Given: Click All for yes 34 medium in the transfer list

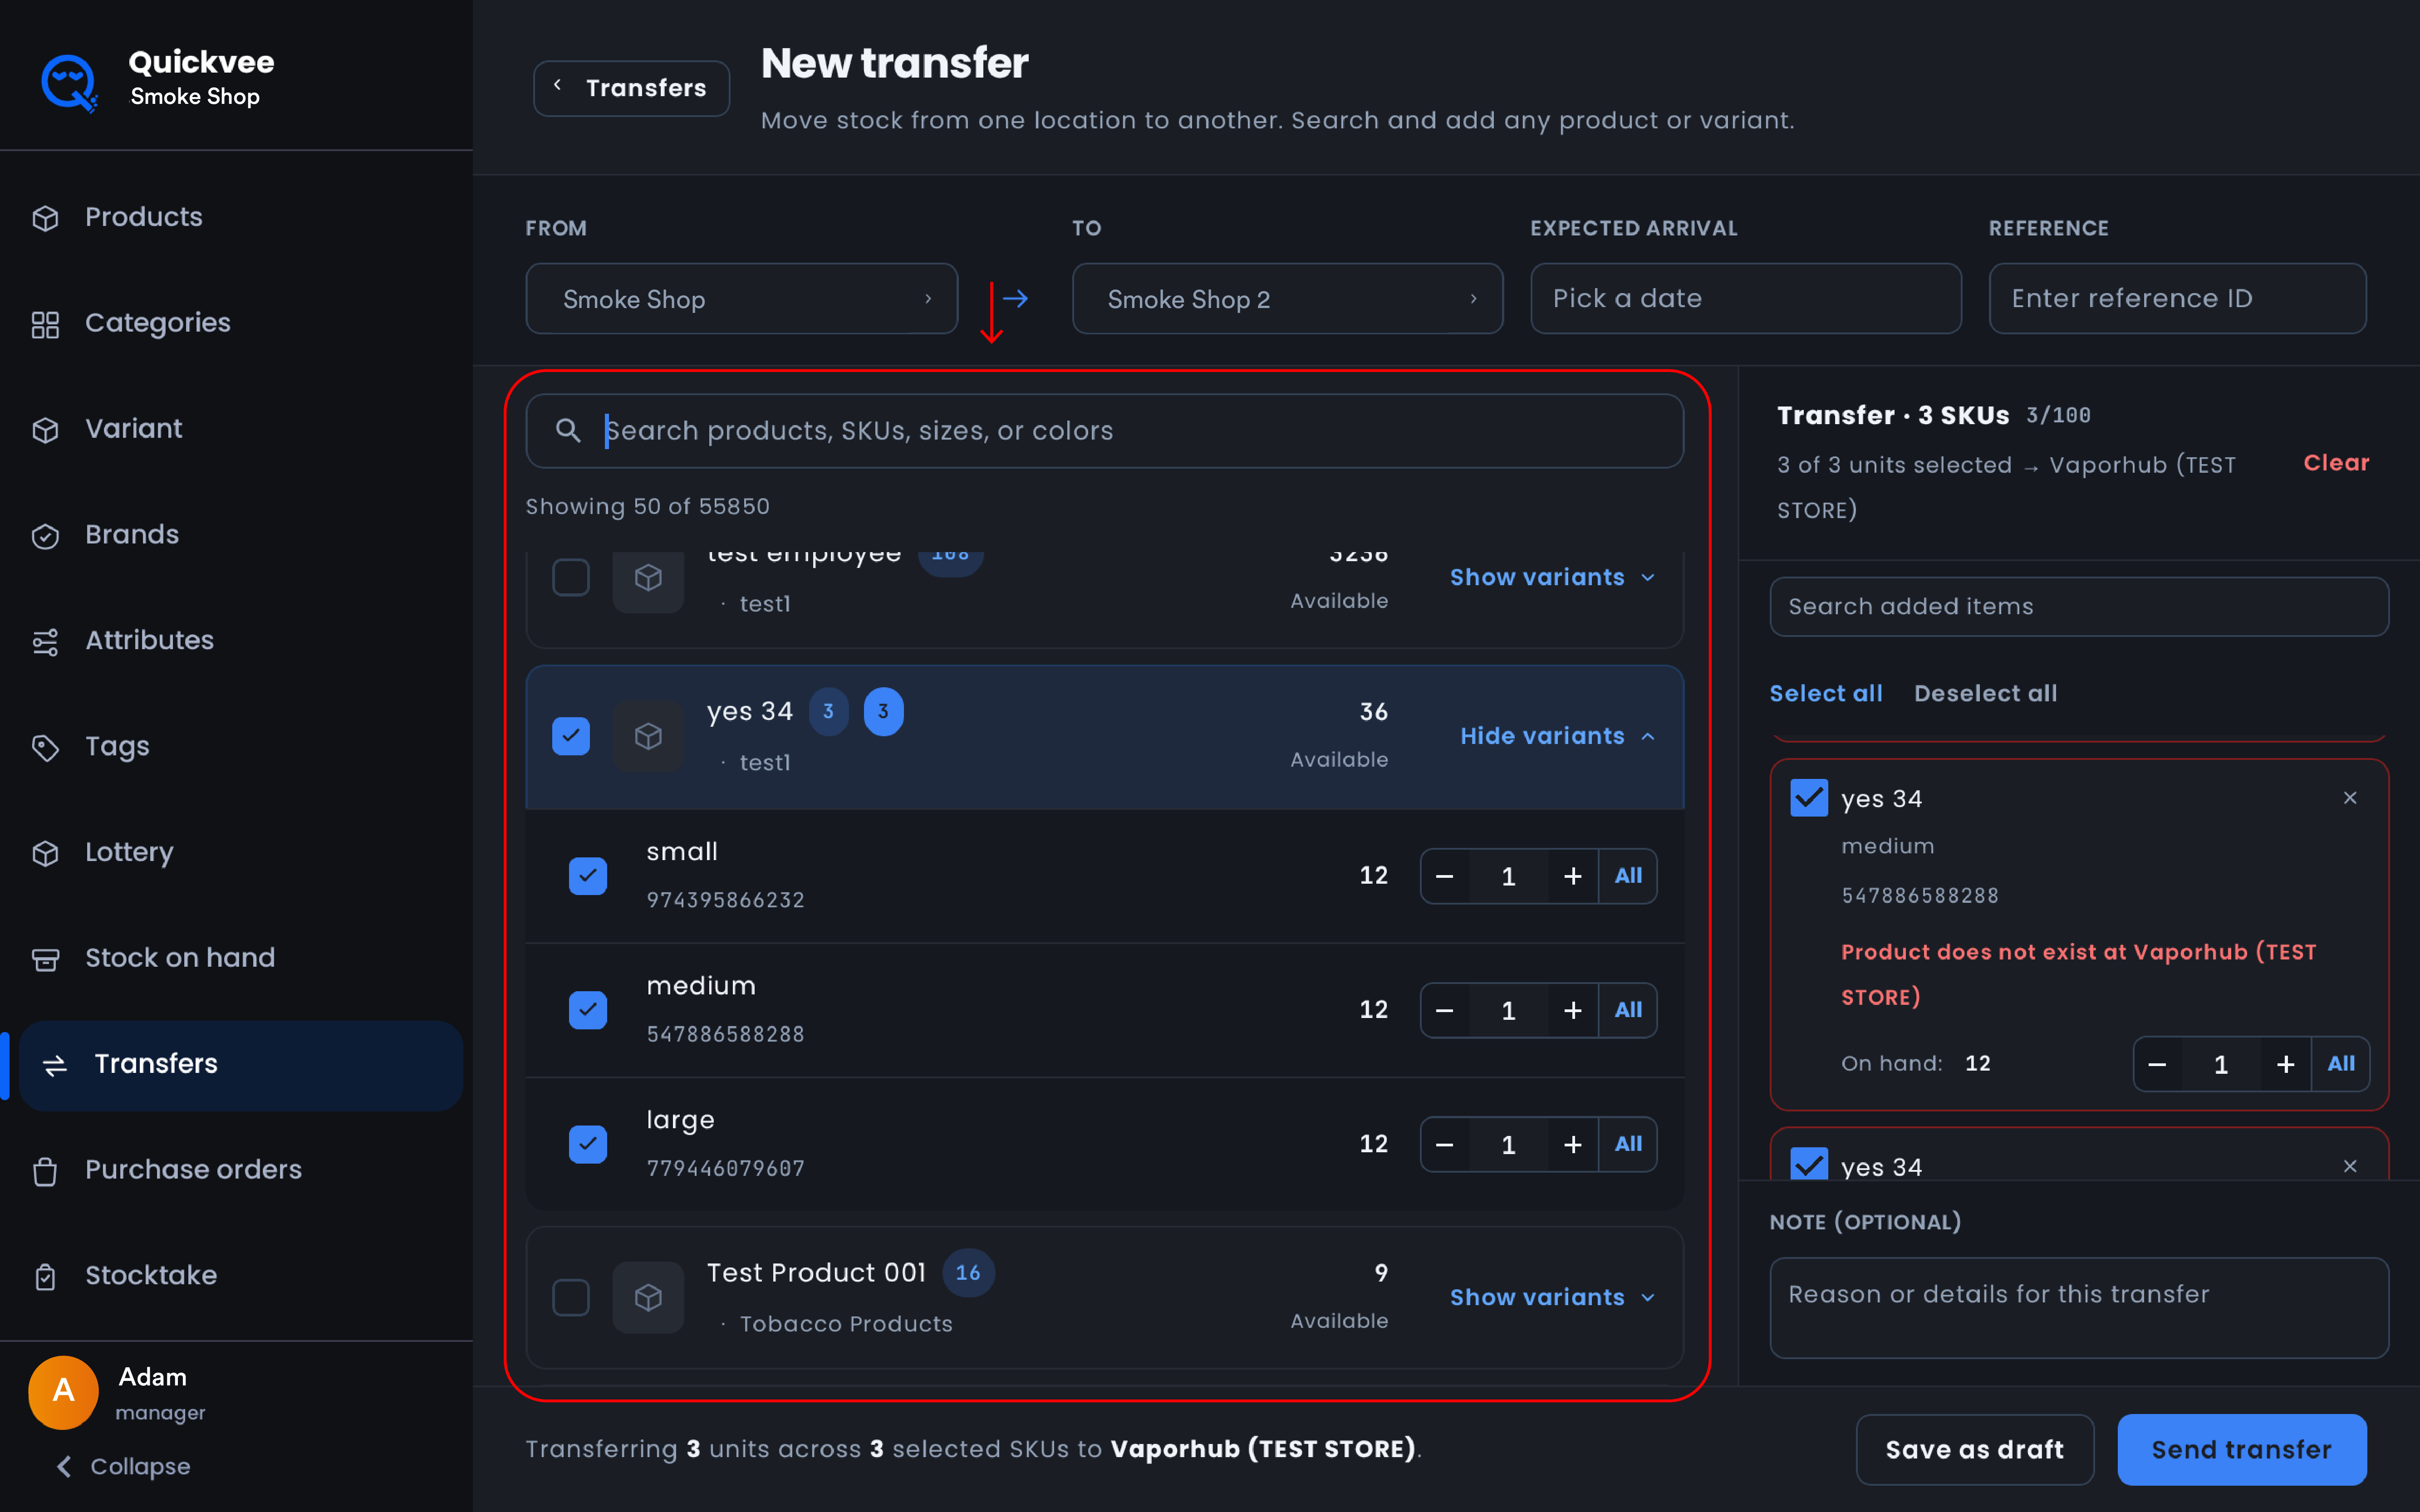Looking at the screenshot, I should tap(2341, 1064).
